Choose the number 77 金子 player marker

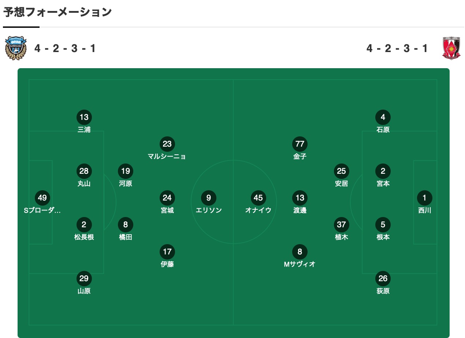pyautogui.click(x=300, y=144)
